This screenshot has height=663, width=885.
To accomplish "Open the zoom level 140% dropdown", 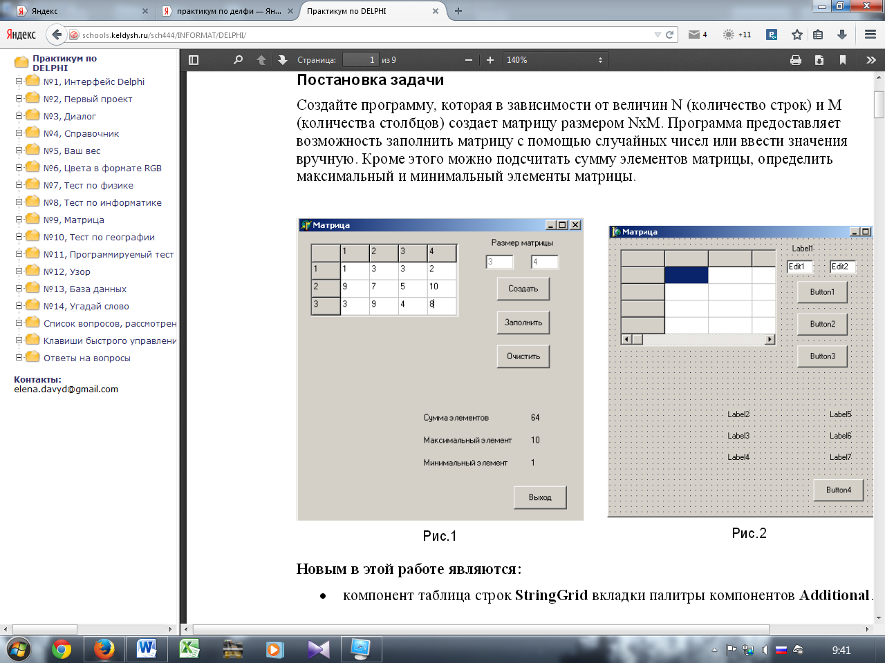I will pos(555,60).
